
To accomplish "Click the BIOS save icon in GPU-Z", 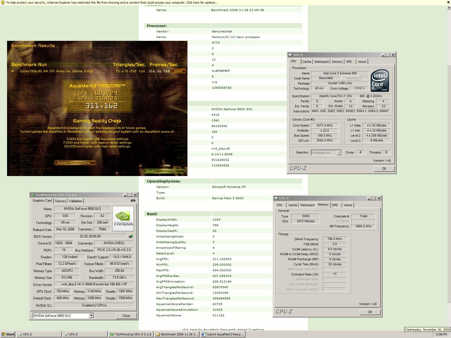I will pyautogui.click(x=131, y=236).
